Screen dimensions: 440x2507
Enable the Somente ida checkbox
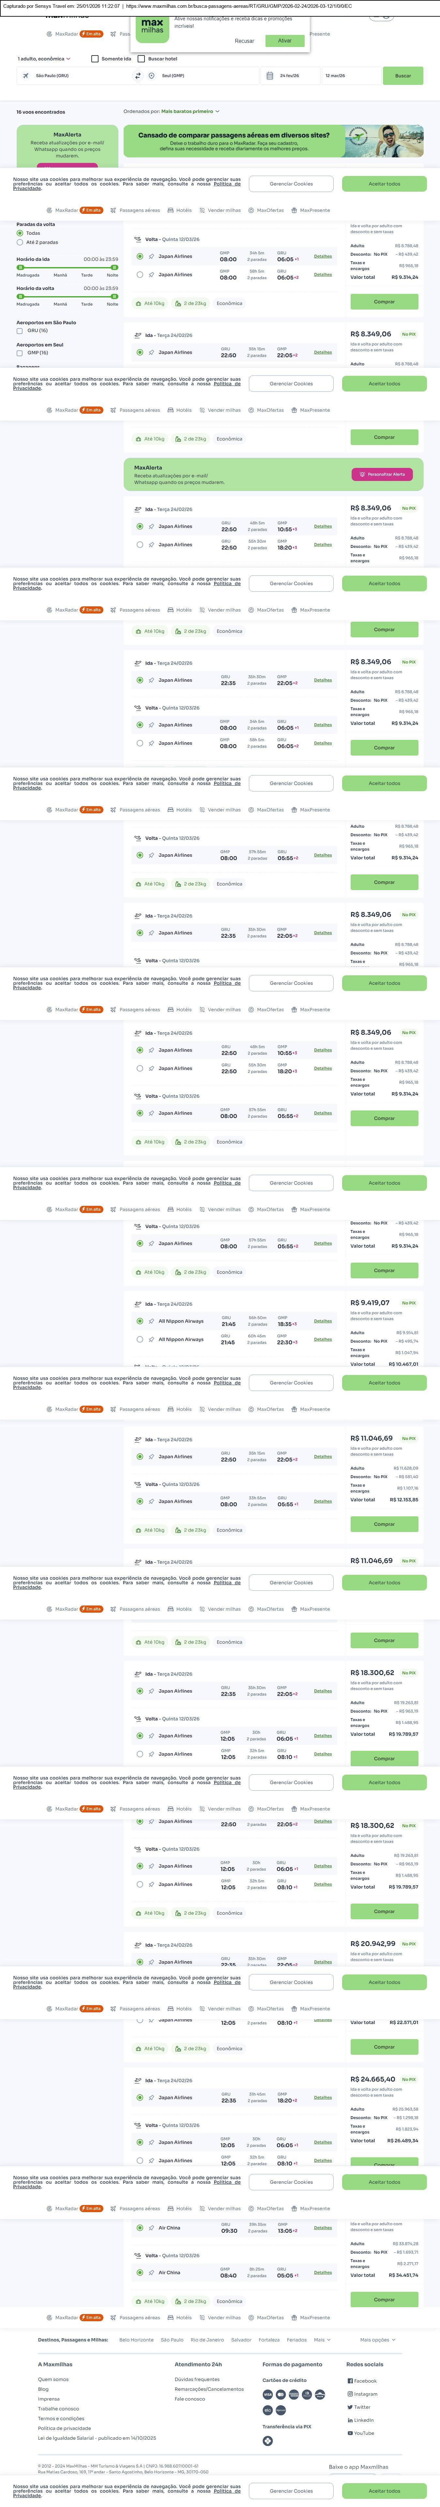(94, 58)
